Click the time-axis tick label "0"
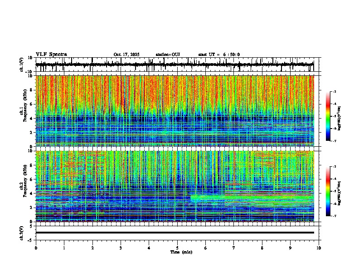The image size is (359, 278). click(36, 248)
